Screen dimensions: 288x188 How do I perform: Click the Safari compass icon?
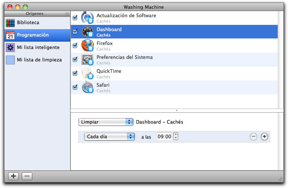pos(88,87)
